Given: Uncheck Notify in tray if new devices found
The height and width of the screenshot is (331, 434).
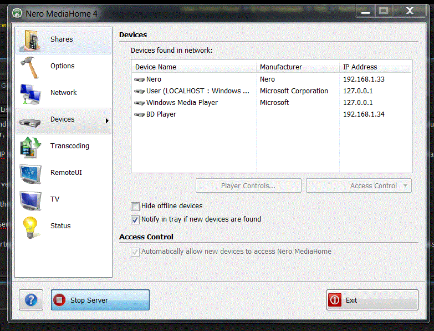Looking at the screenshot, I should [135, 219].
